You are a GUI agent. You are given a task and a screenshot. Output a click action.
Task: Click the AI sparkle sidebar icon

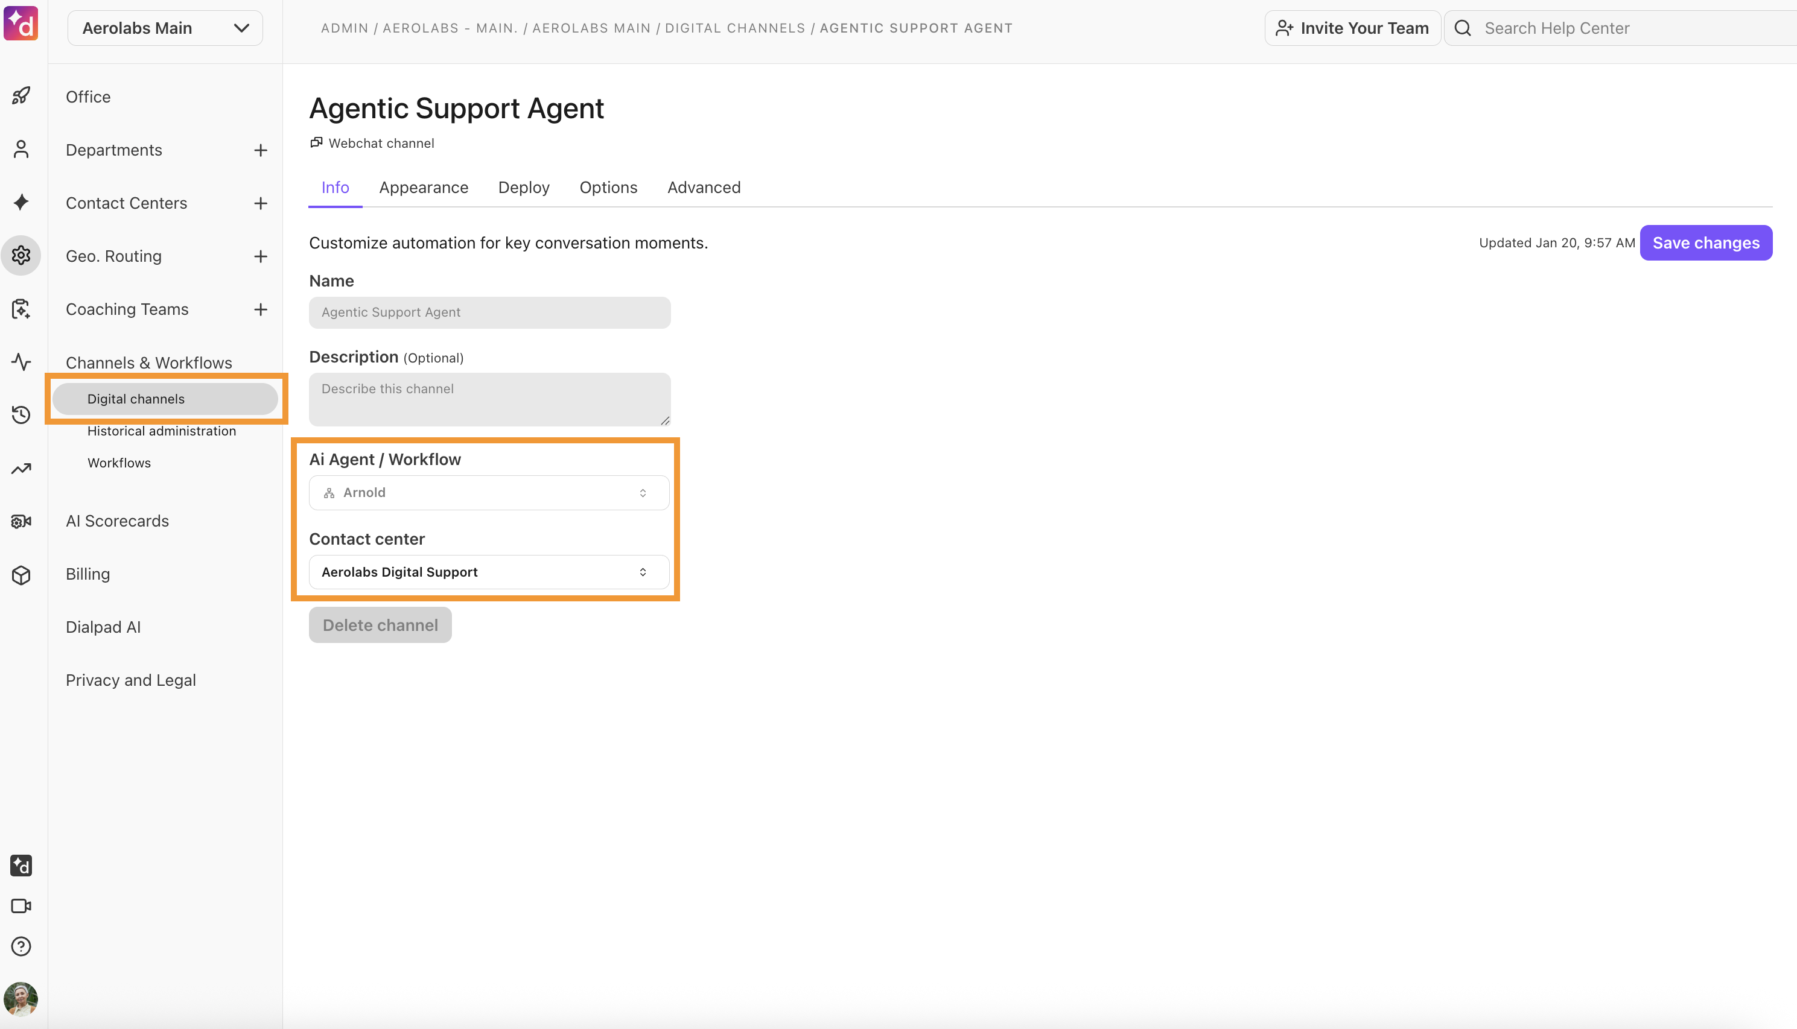coord(21,202)
